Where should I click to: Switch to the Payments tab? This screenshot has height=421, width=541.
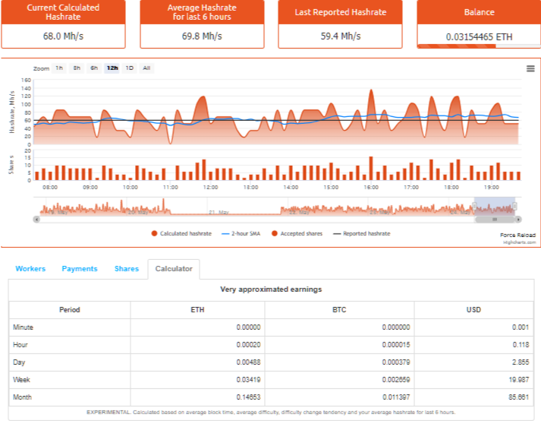pyautogui.click(x=80, y=269)
